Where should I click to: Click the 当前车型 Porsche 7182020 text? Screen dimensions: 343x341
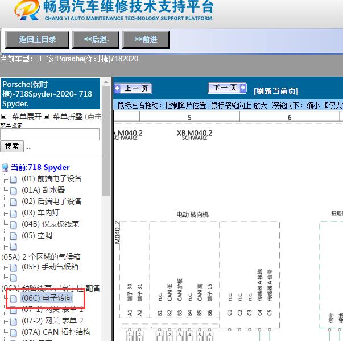coord(69,59)
